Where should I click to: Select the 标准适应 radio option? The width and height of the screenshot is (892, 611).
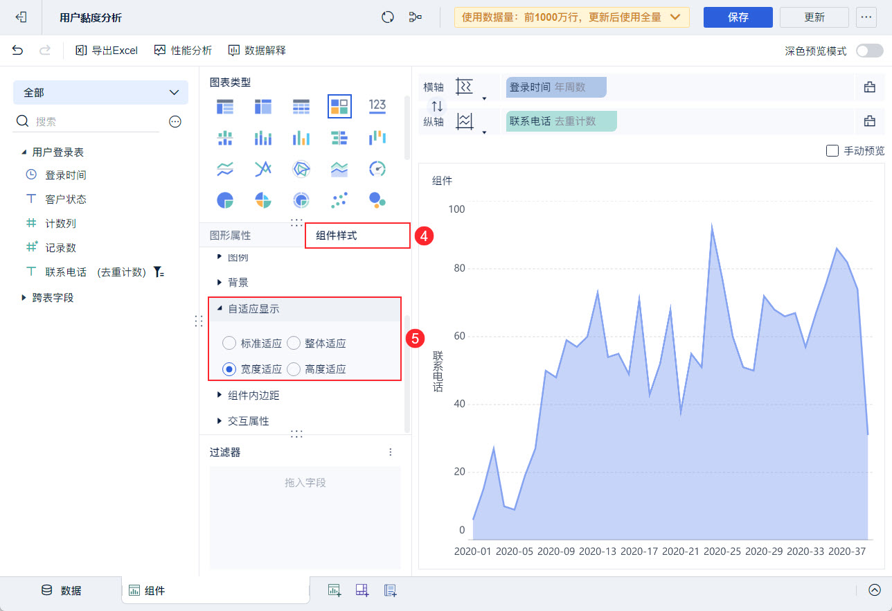[229, 343]
